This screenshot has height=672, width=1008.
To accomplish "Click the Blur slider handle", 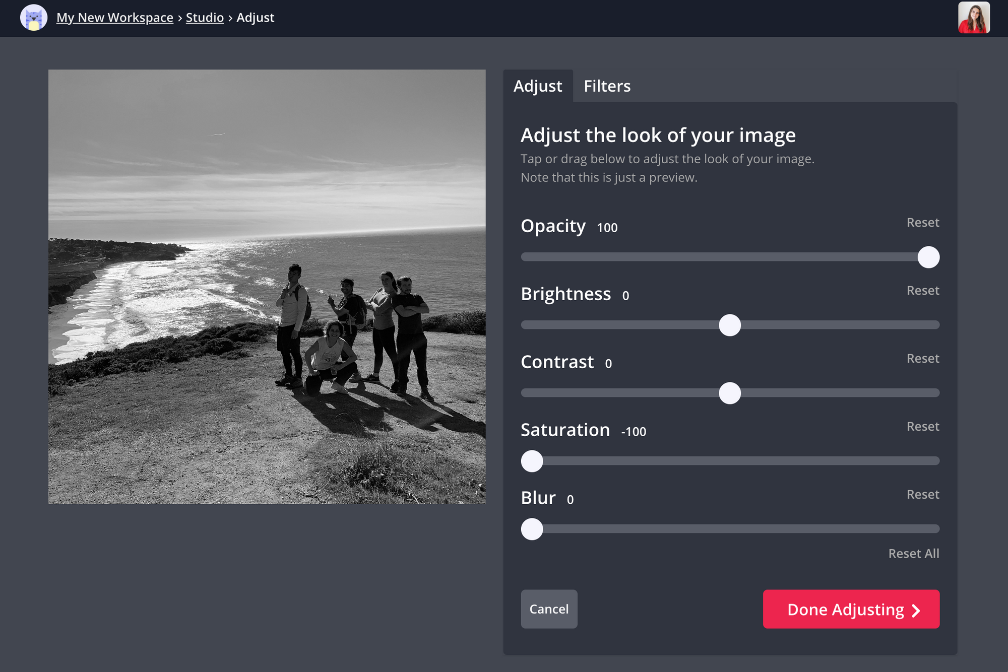I will pyautogui.click(x=532, y=529).
